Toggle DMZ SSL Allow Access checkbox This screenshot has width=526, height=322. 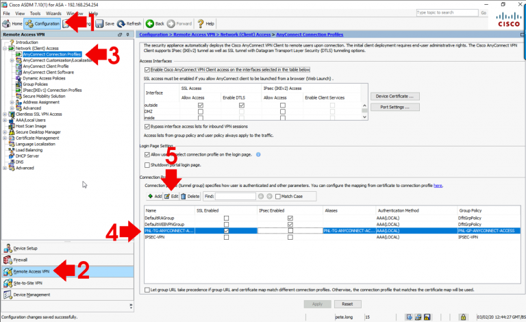point(201,112)
